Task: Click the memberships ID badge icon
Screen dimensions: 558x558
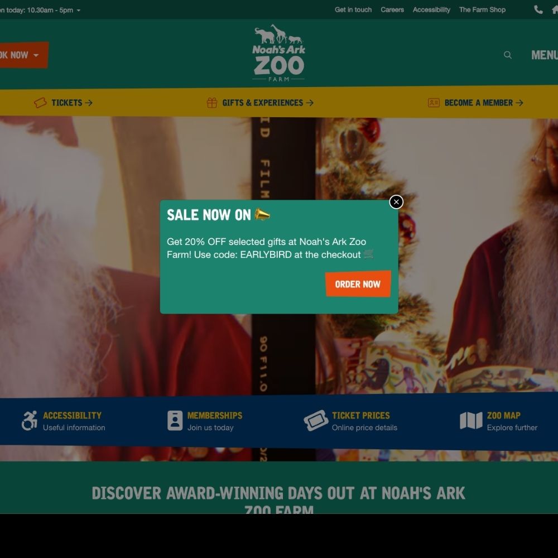Action: (175, 421)
